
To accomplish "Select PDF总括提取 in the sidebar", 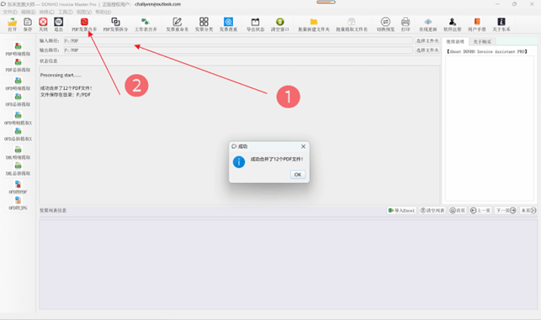I will [18, 66].
